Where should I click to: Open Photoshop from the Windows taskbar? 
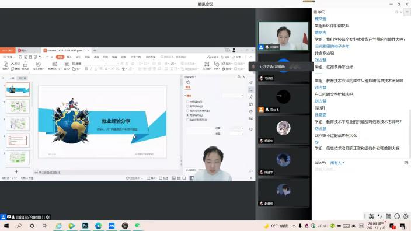[x=85, y=226]
